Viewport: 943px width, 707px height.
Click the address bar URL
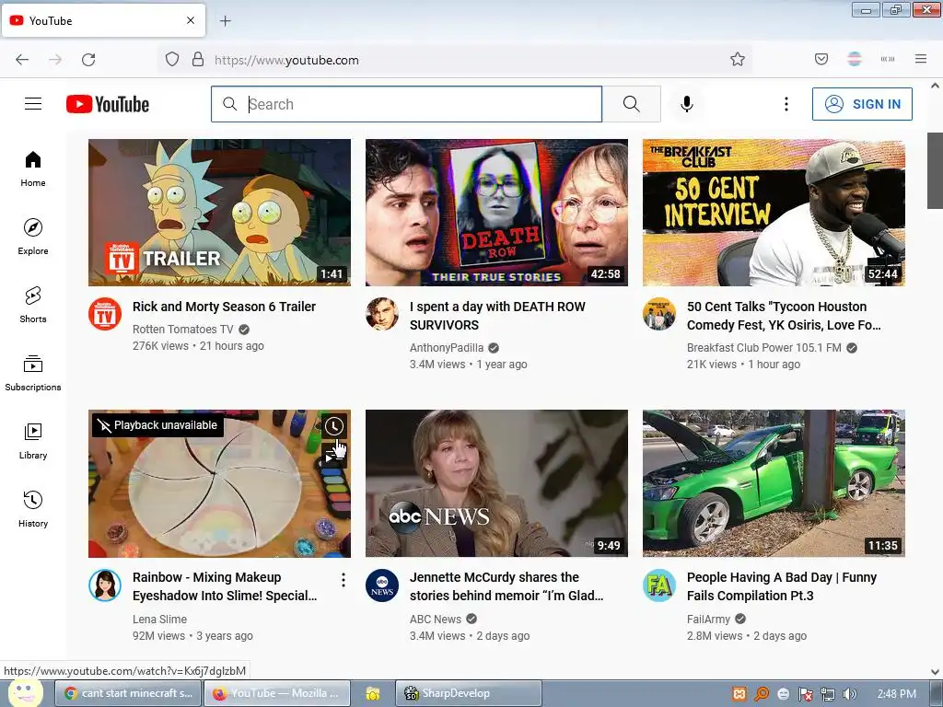pyautogui.click(x=286, y=60)
